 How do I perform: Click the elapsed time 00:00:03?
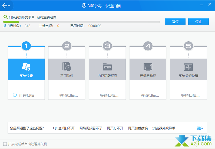[x=95, y=26]
